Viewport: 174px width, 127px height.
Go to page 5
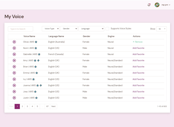pos(37,106)
